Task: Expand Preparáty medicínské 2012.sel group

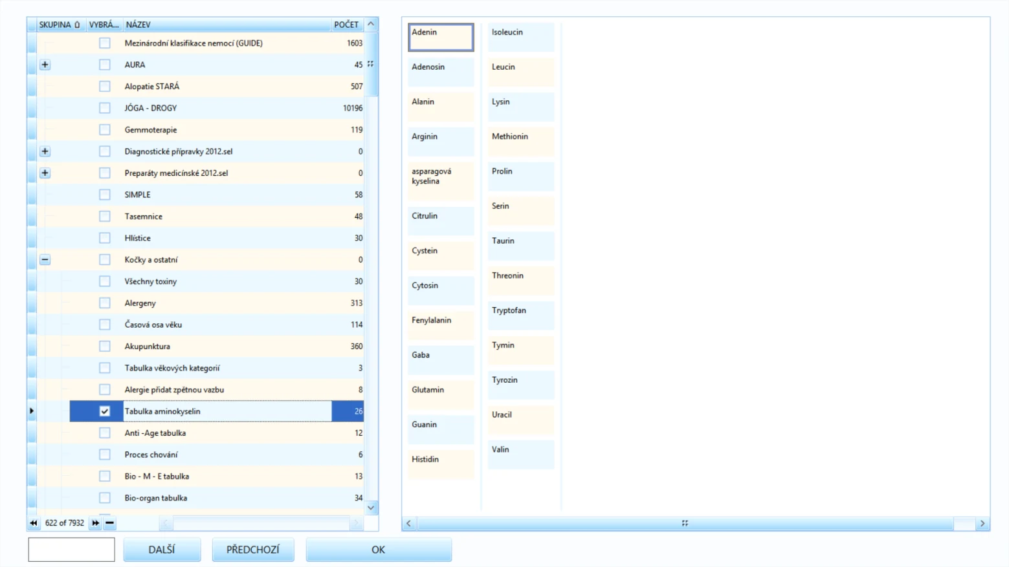Action: 45,173
